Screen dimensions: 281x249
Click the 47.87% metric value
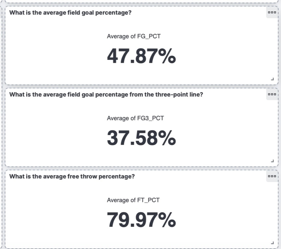click(x=141, y=56)
